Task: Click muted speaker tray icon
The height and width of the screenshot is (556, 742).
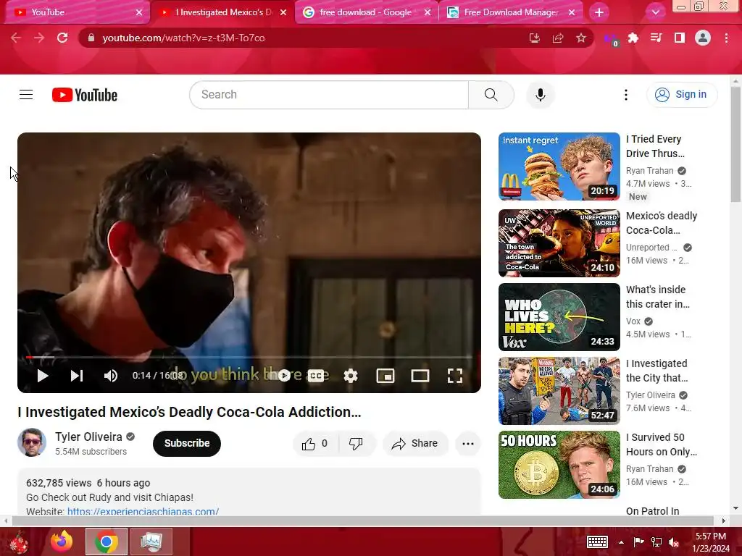Action: click(674, 542)
